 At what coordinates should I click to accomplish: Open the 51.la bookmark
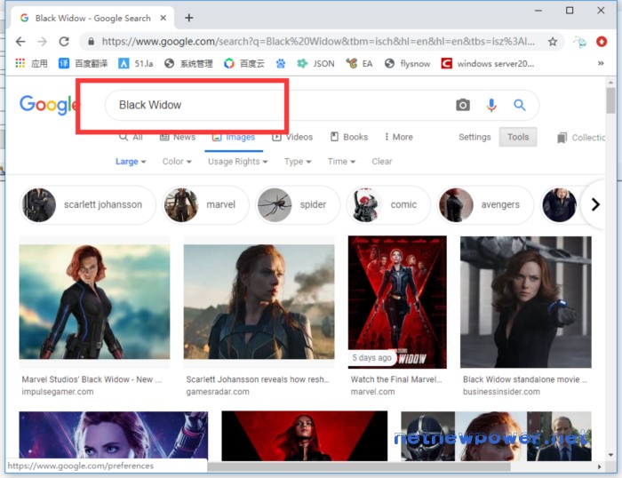136,63
